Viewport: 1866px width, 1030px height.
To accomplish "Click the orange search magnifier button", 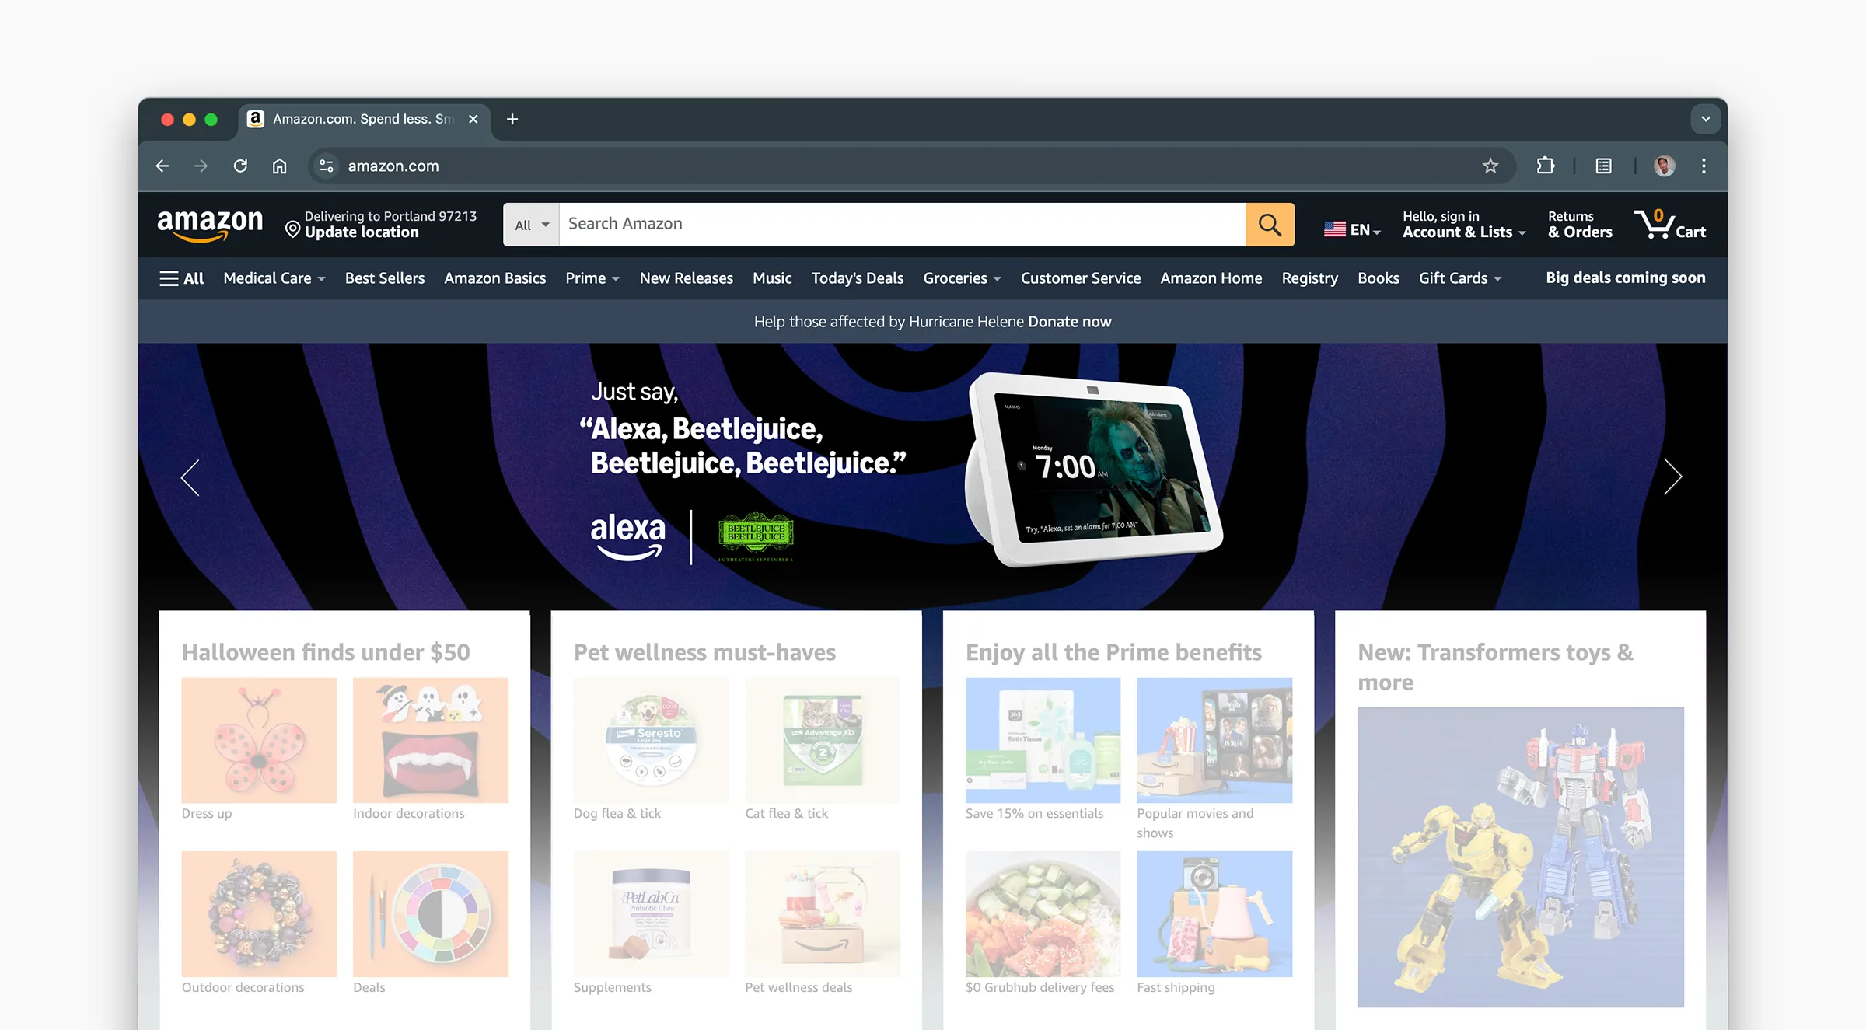I will point(1270,225).
